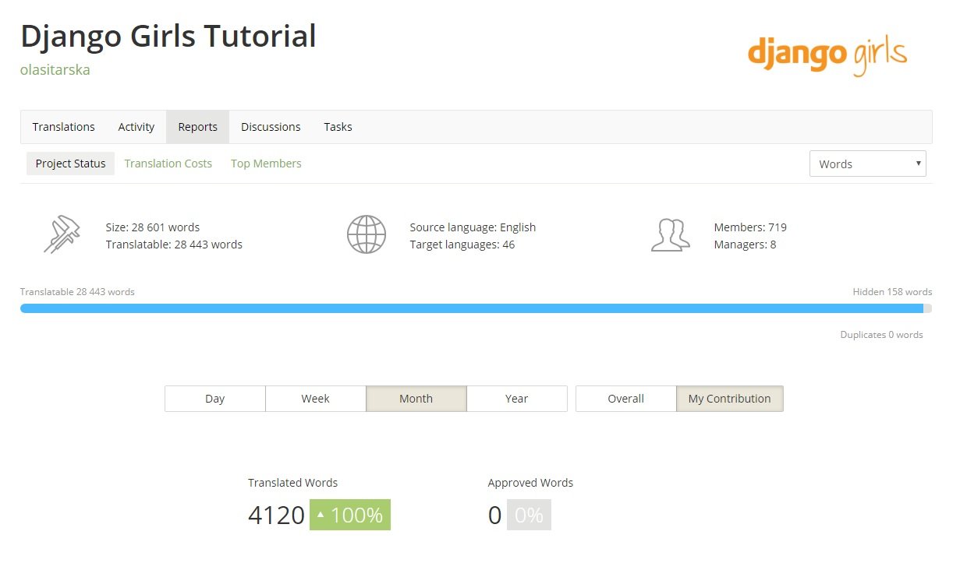Screen dimensions: 960x563
Task: Click the members people icon
Action: [x=671, y=235]
